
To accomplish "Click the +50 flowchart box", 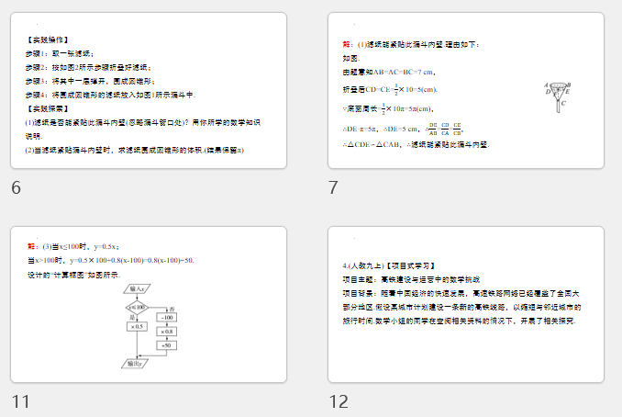I will (x=166, y=344).
